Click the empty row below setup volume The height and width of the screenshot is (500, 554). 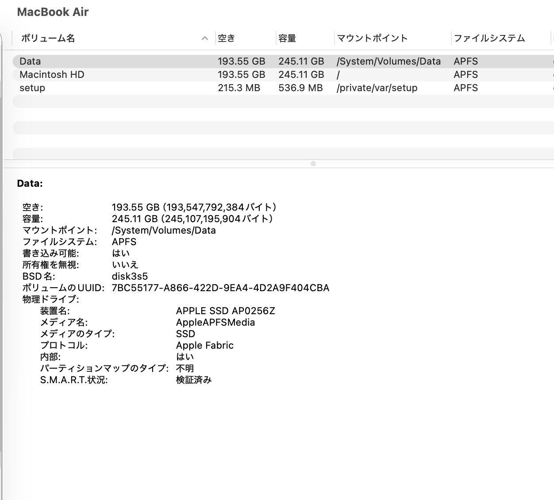click(177, 101)
